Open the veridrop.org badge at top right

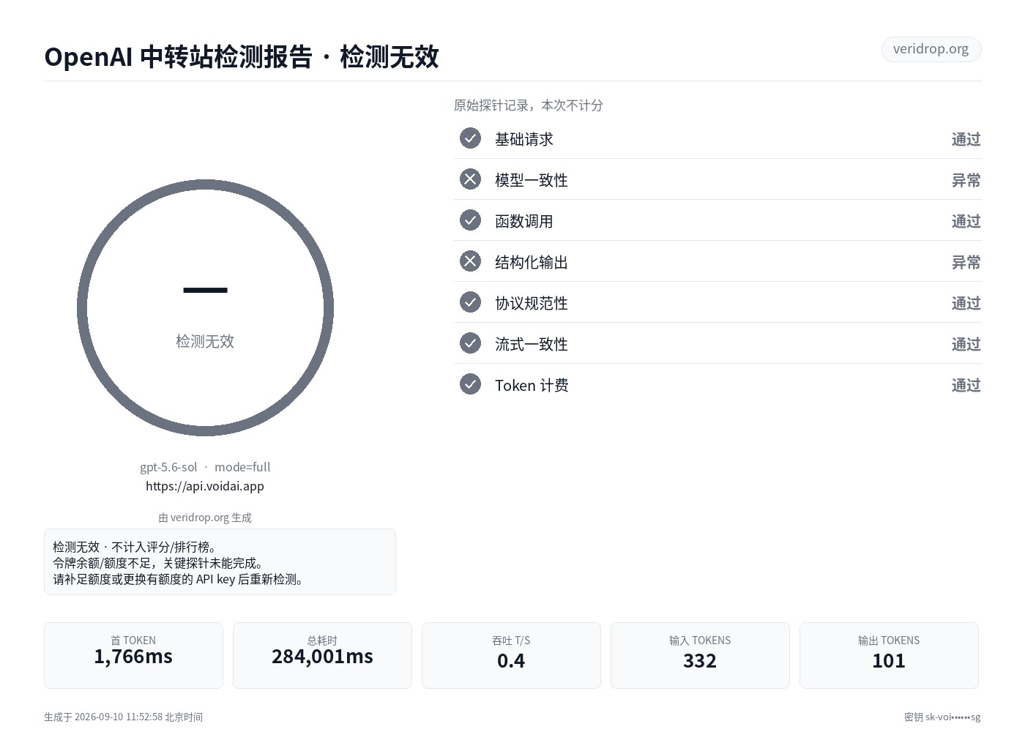[x=931, y=49]
